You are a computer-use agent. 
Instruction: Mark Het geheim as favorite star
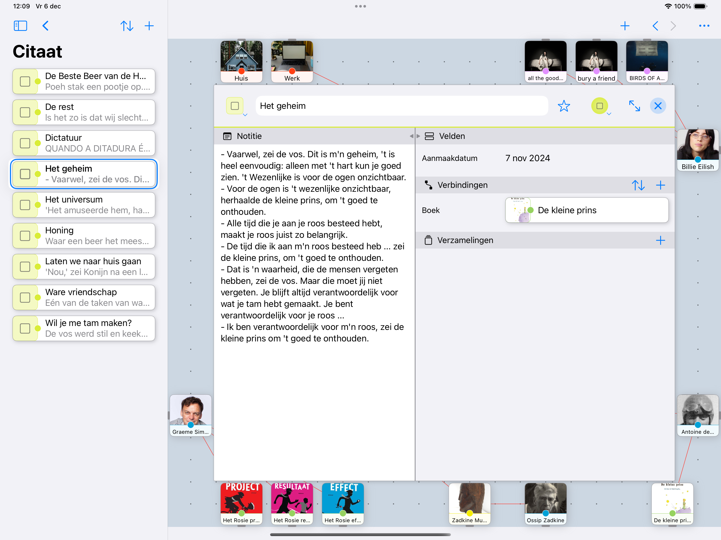564,106
